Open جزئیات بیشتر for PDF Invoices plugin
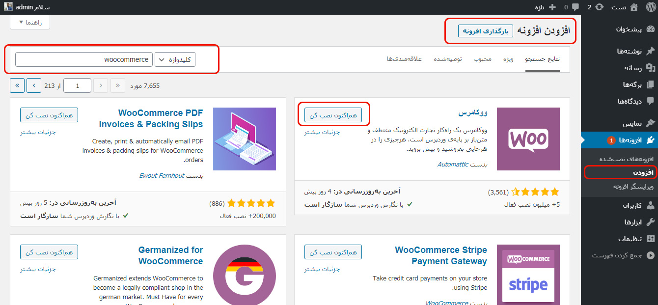 pyautogui.click(x=38, y=132)
